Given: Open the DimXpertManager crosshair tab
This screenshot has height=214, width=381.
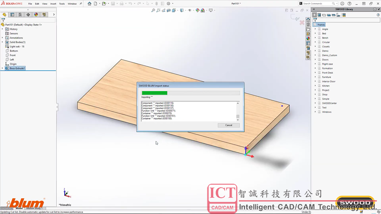Looking at the screenshot, I should click(28, 15).
